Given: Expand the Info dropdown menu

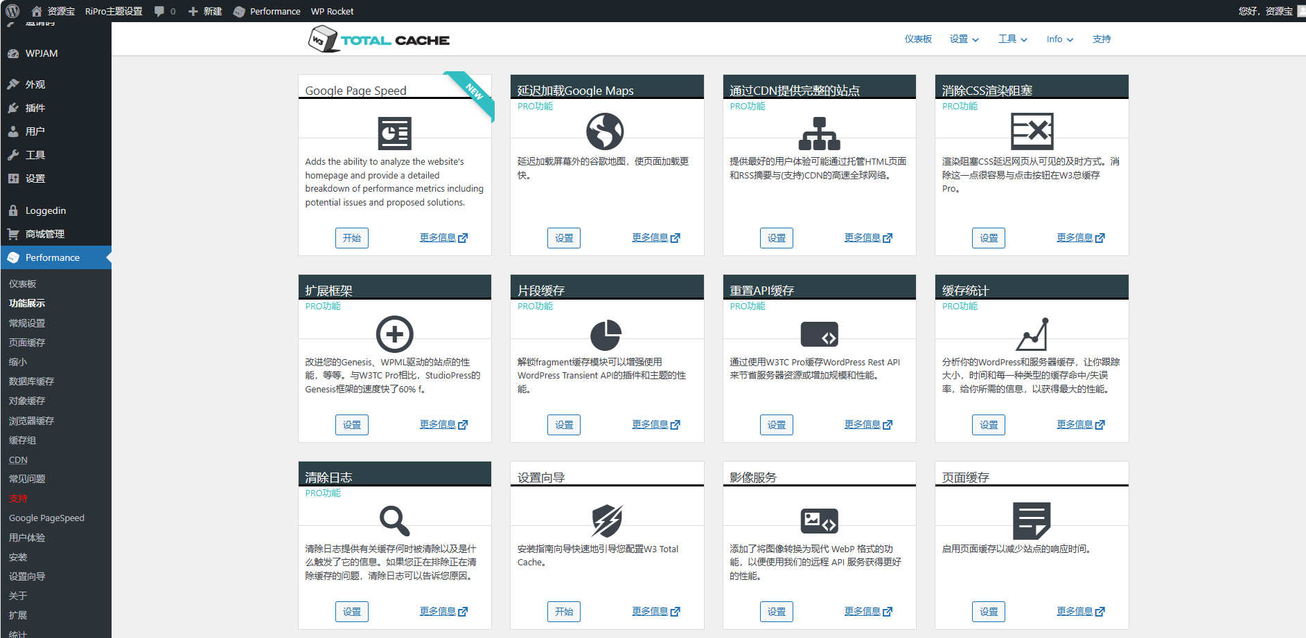Looking at the screenshot, I should click(1060, 39).
